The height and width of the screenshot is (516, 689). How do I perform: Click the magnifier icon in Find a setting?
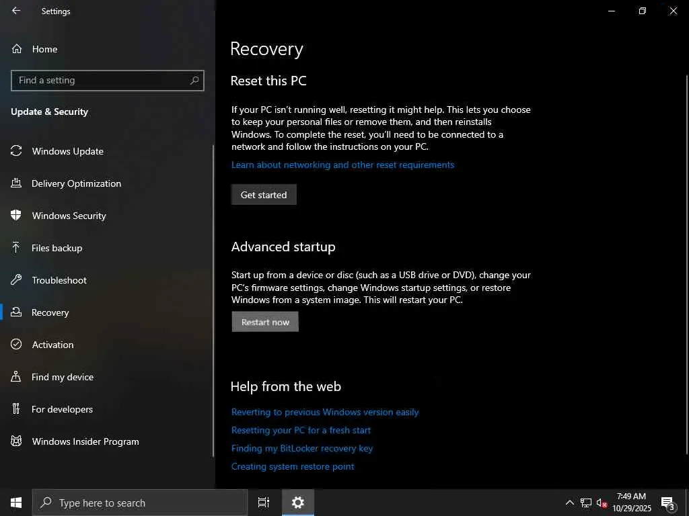(194, 81)
